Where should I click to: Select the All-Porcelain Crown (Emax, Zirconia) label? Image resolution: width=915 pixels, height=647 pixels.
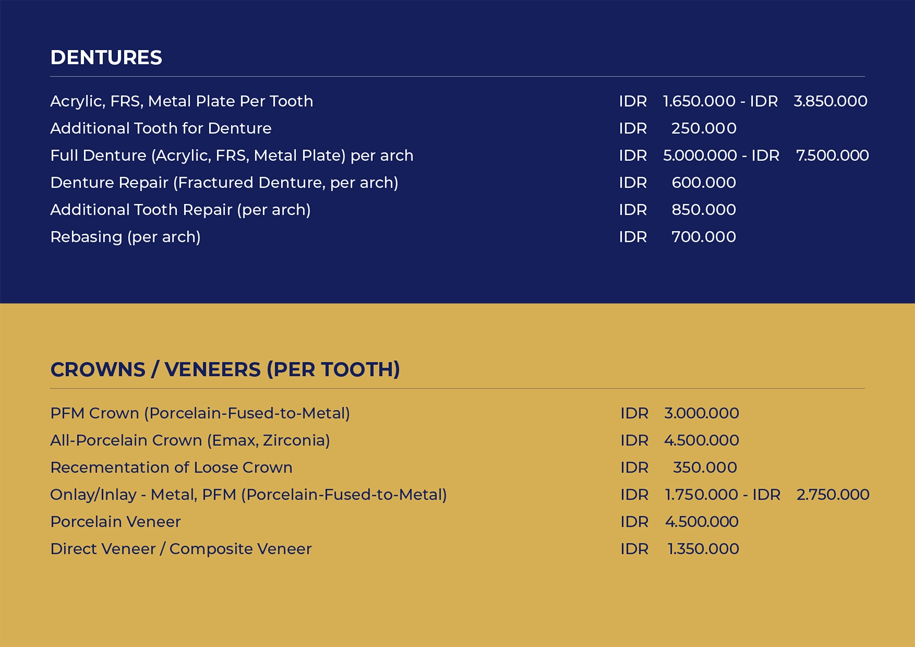[x=190, y=440]
